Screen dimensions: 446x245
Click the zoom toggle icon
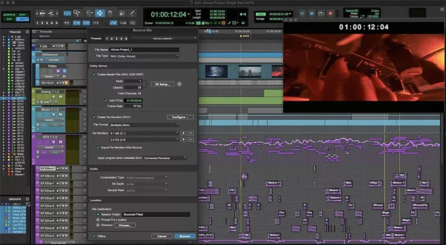[x=67, y=13]
